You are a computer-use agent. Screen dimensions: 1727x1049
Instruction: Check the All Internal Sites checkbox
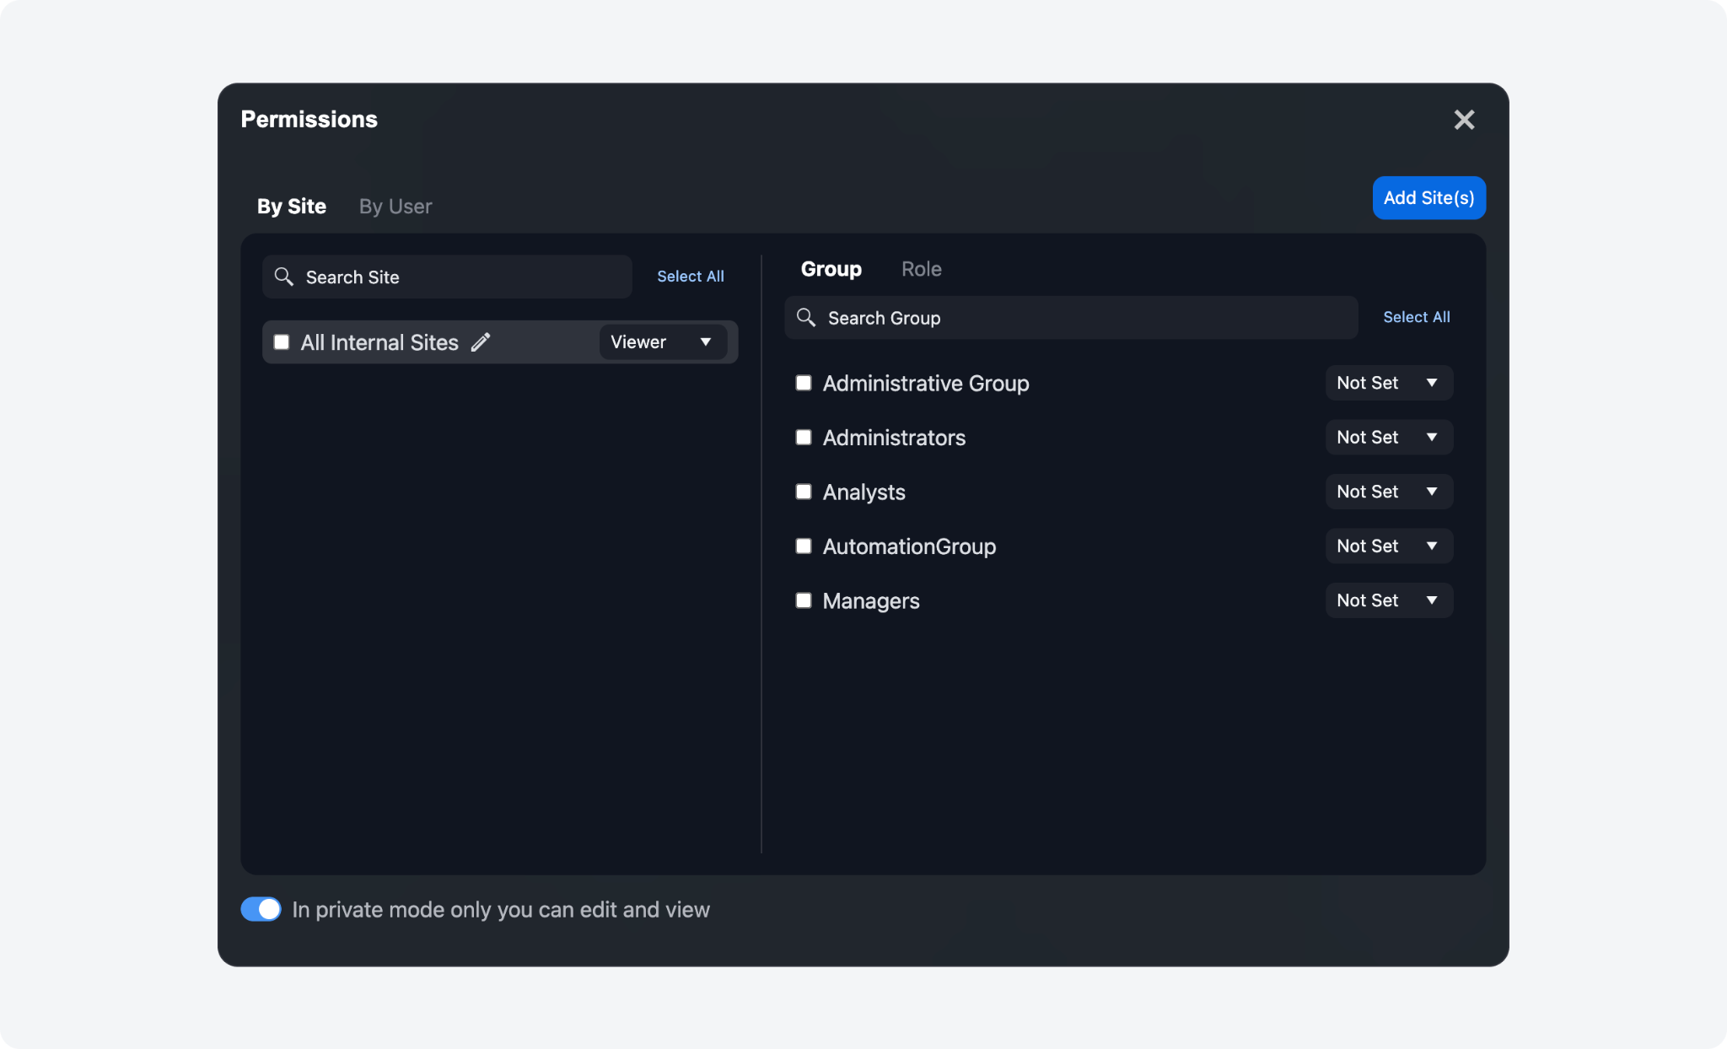tap(282, 342)
